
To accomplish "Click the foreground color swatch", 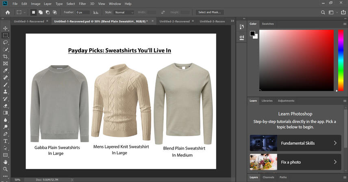I will pyautogui.click(x=252, y=33).
